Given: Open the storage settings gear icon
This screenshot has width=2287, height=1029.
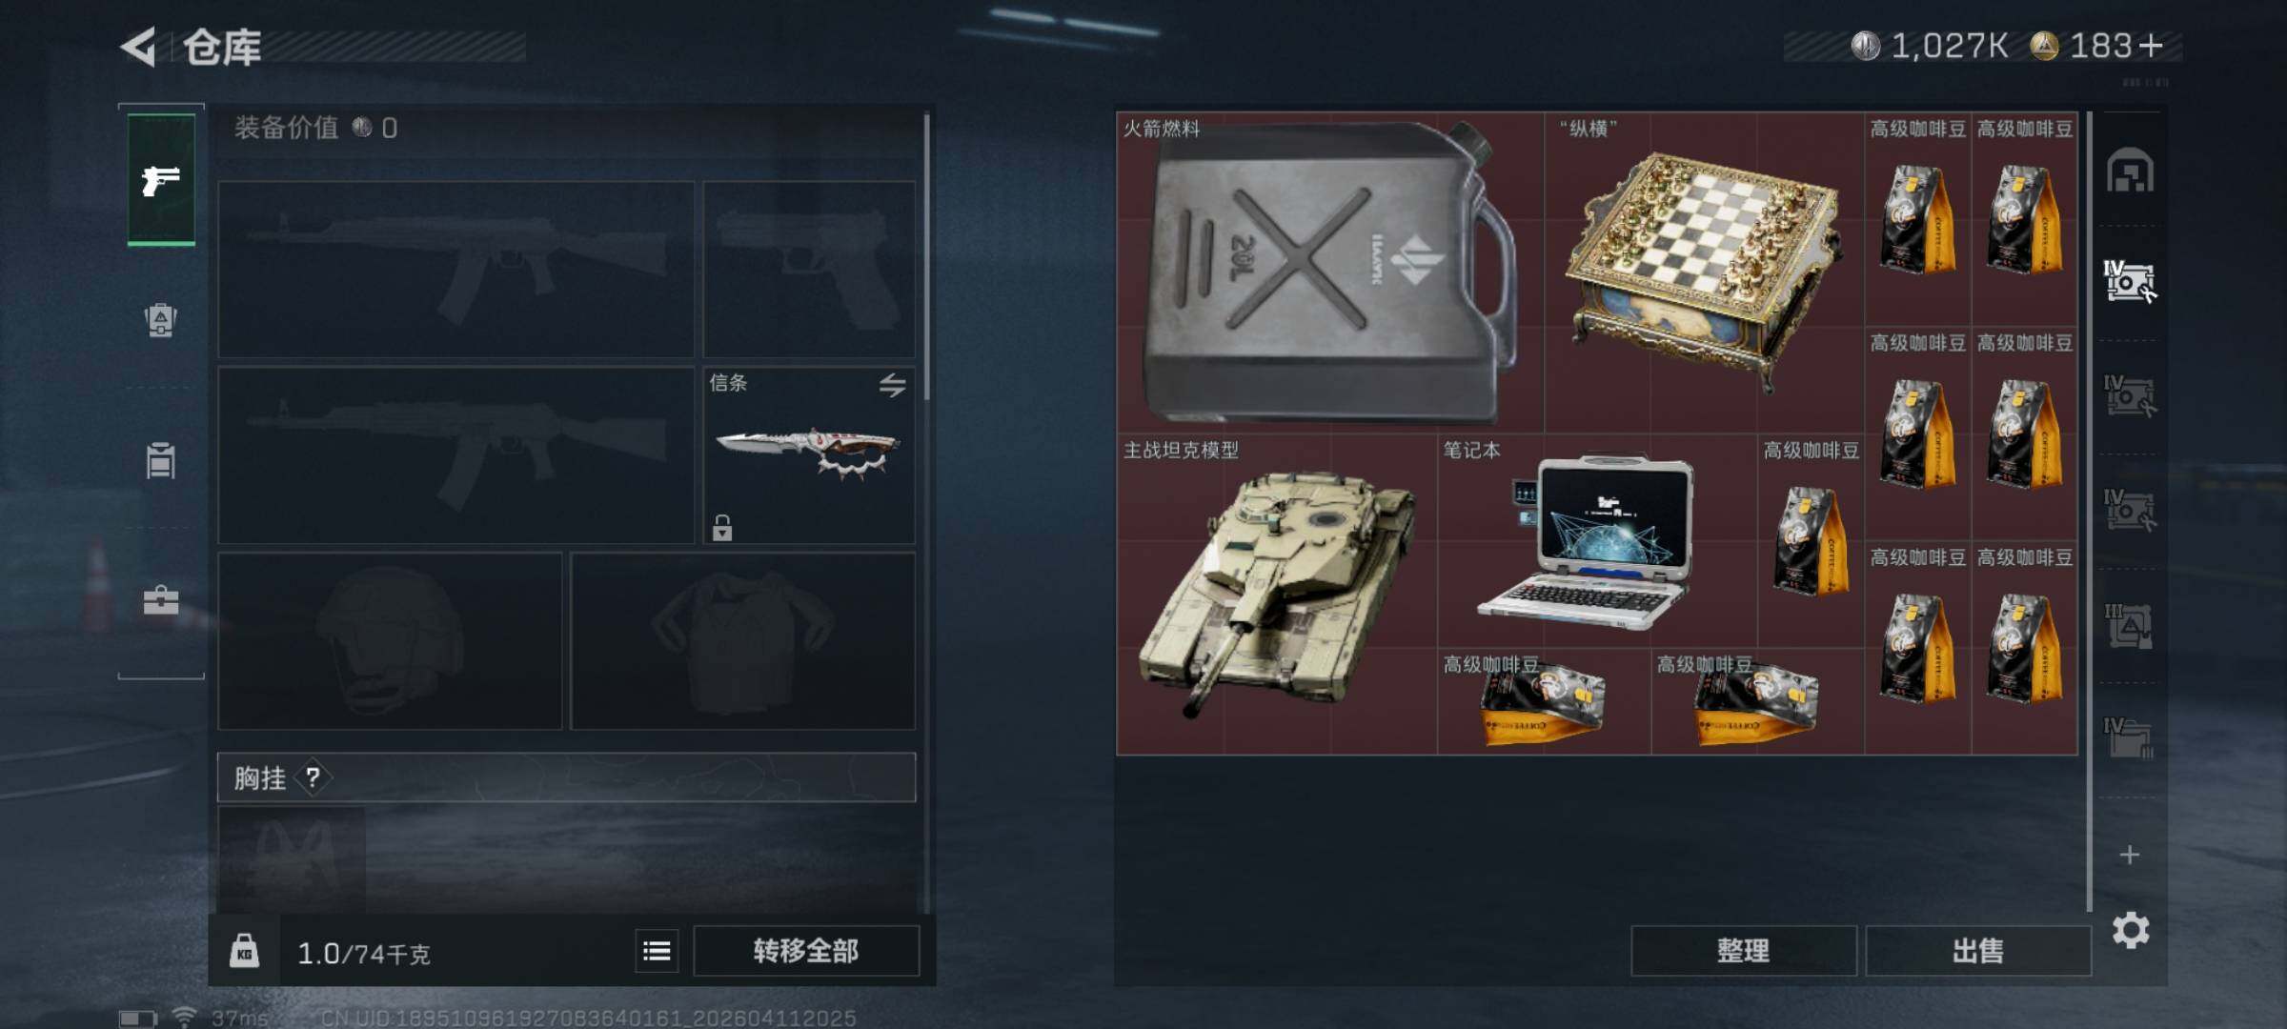Looking at the screenshot, I should click(2131, 930).
